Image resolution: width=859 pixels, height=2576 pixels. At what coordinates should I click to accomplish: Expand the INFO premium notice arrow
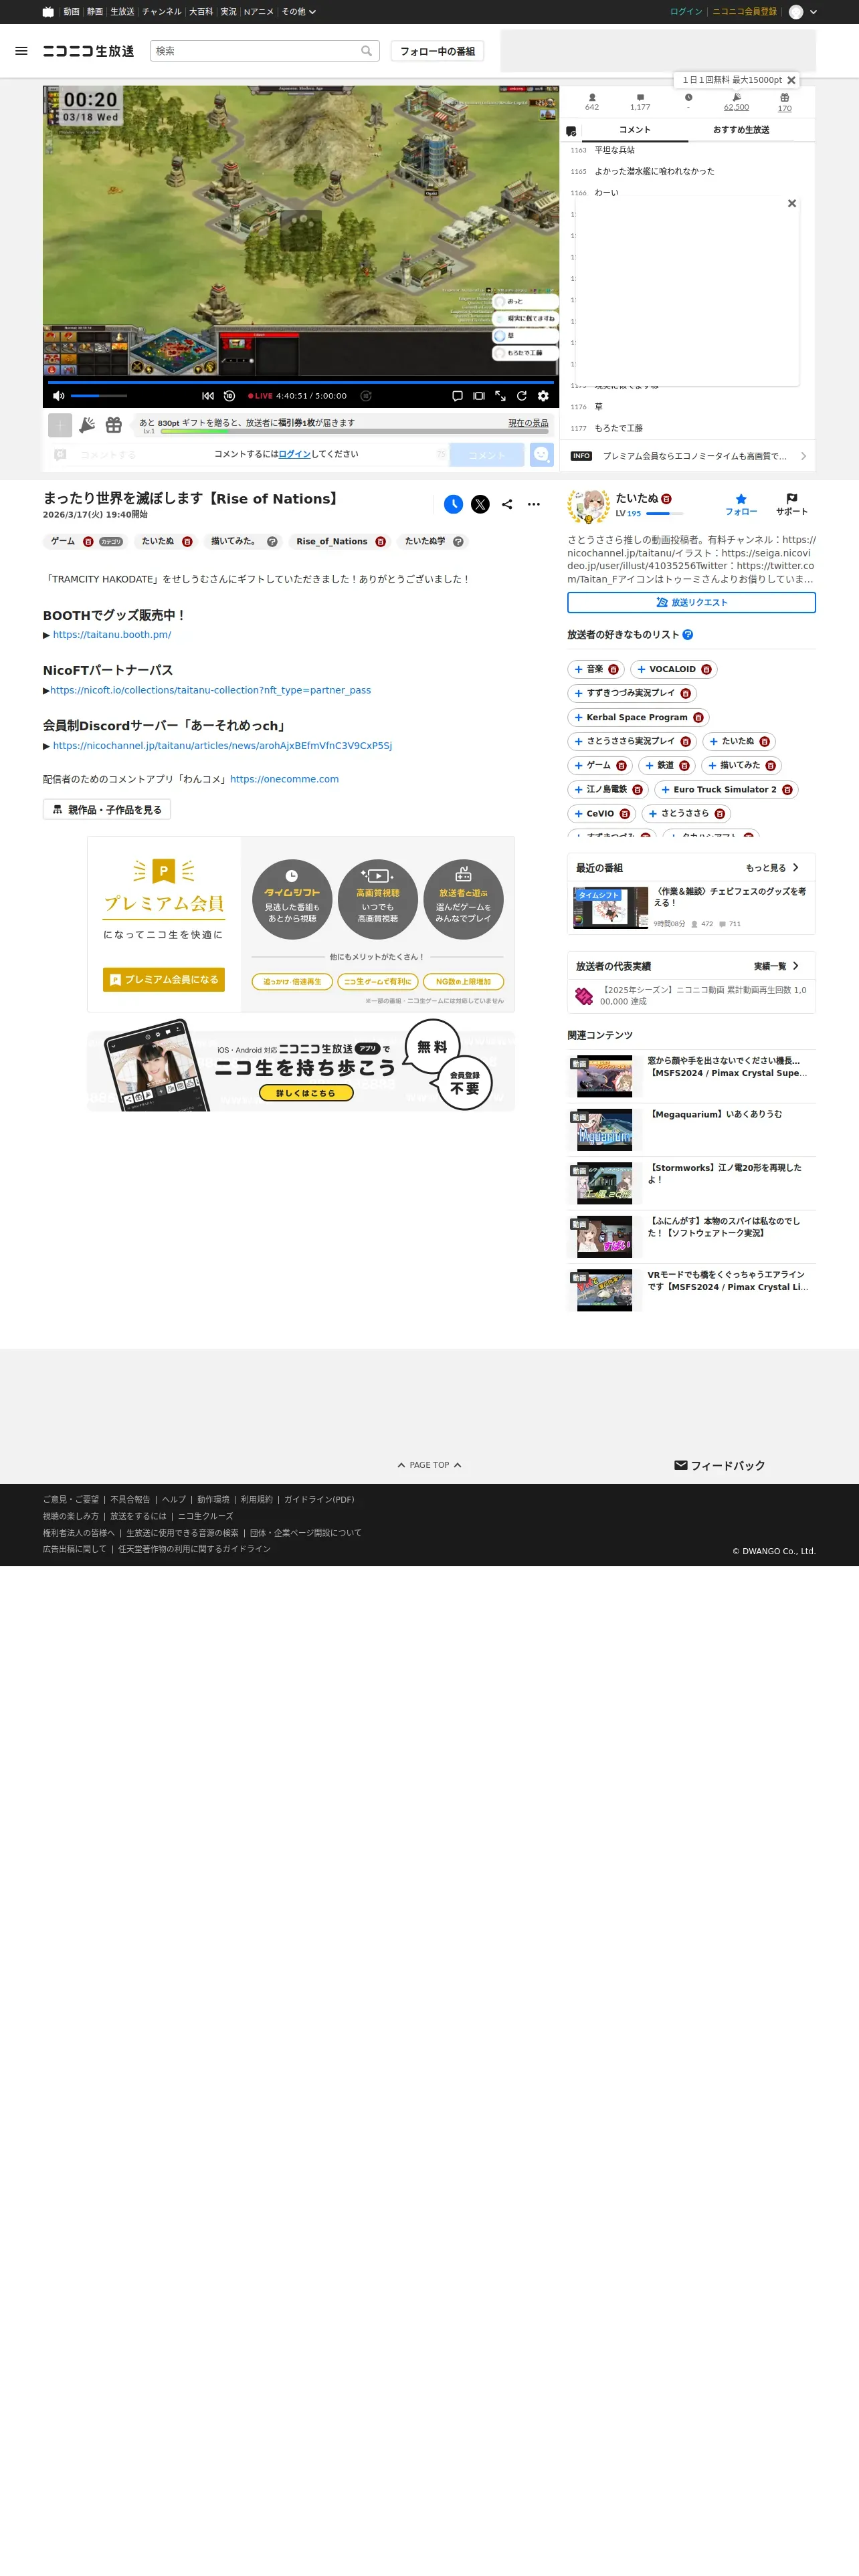pos(803,456)
